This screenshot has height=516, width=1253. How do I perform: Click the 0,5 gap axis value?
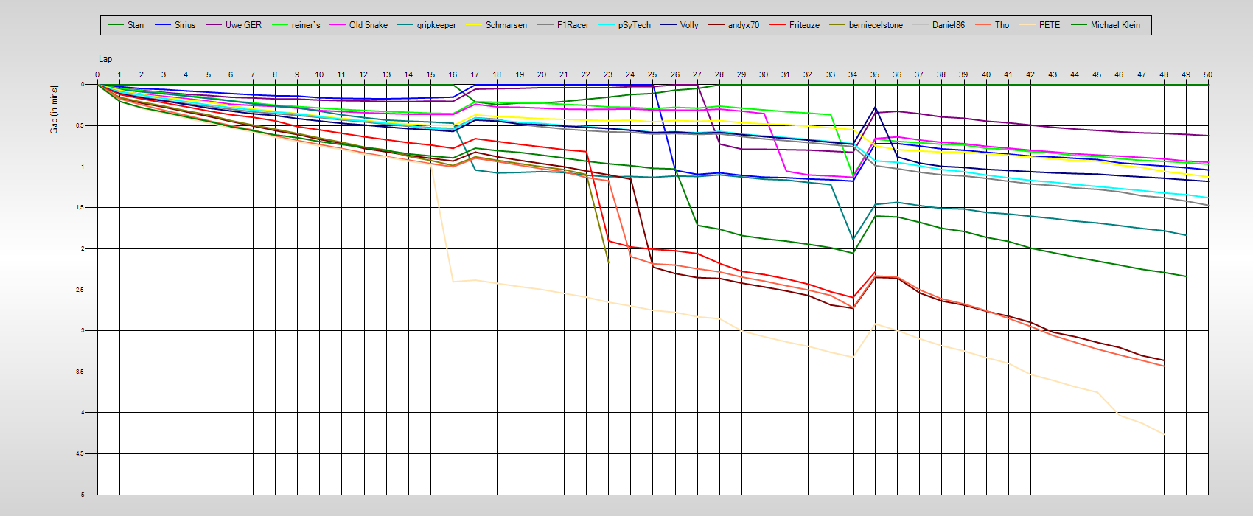tap(81, 125)
